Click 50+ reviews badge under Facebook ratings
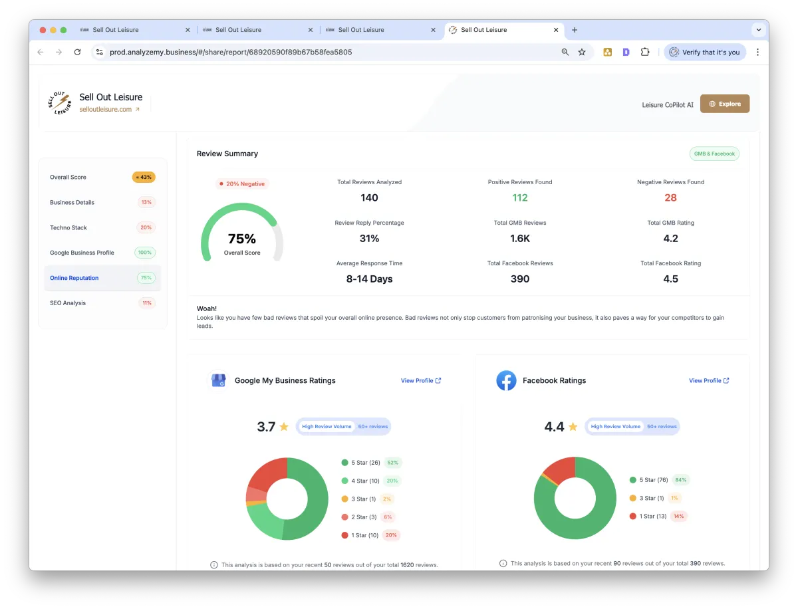 coord(662,427)
